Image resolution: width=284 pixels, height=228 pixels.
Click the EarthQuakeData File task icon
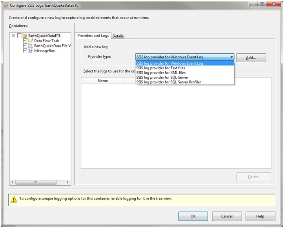point(30,45)
